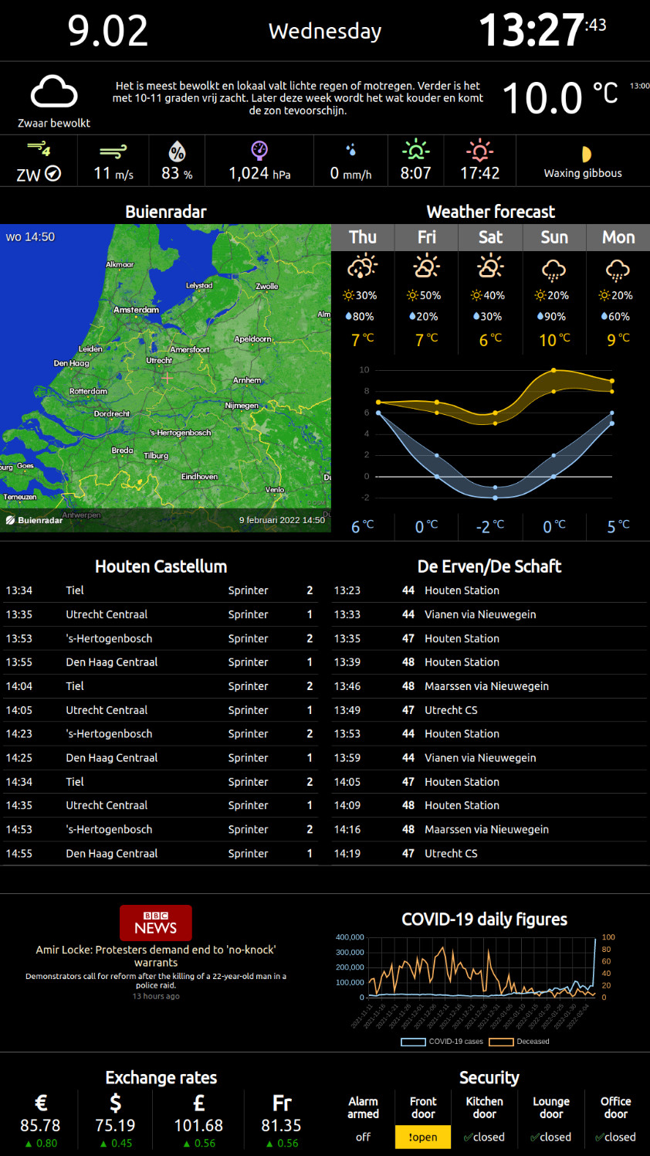Click the Buienradar rain radar map
The image size is (650, 1156).
[166, 378]
